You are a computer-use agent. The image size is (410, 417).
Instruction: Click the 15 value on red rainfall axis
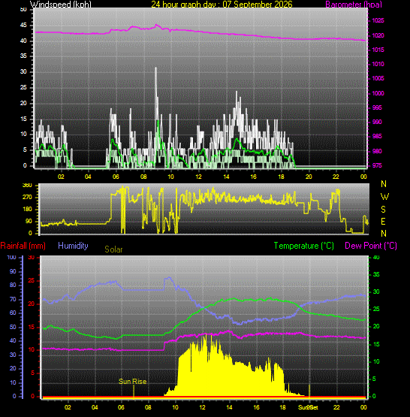(x=31, y=327)
